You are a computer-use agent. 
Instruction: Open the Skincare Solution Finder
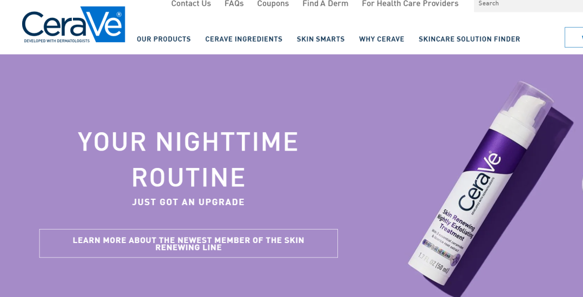click(x=469, y=39)
